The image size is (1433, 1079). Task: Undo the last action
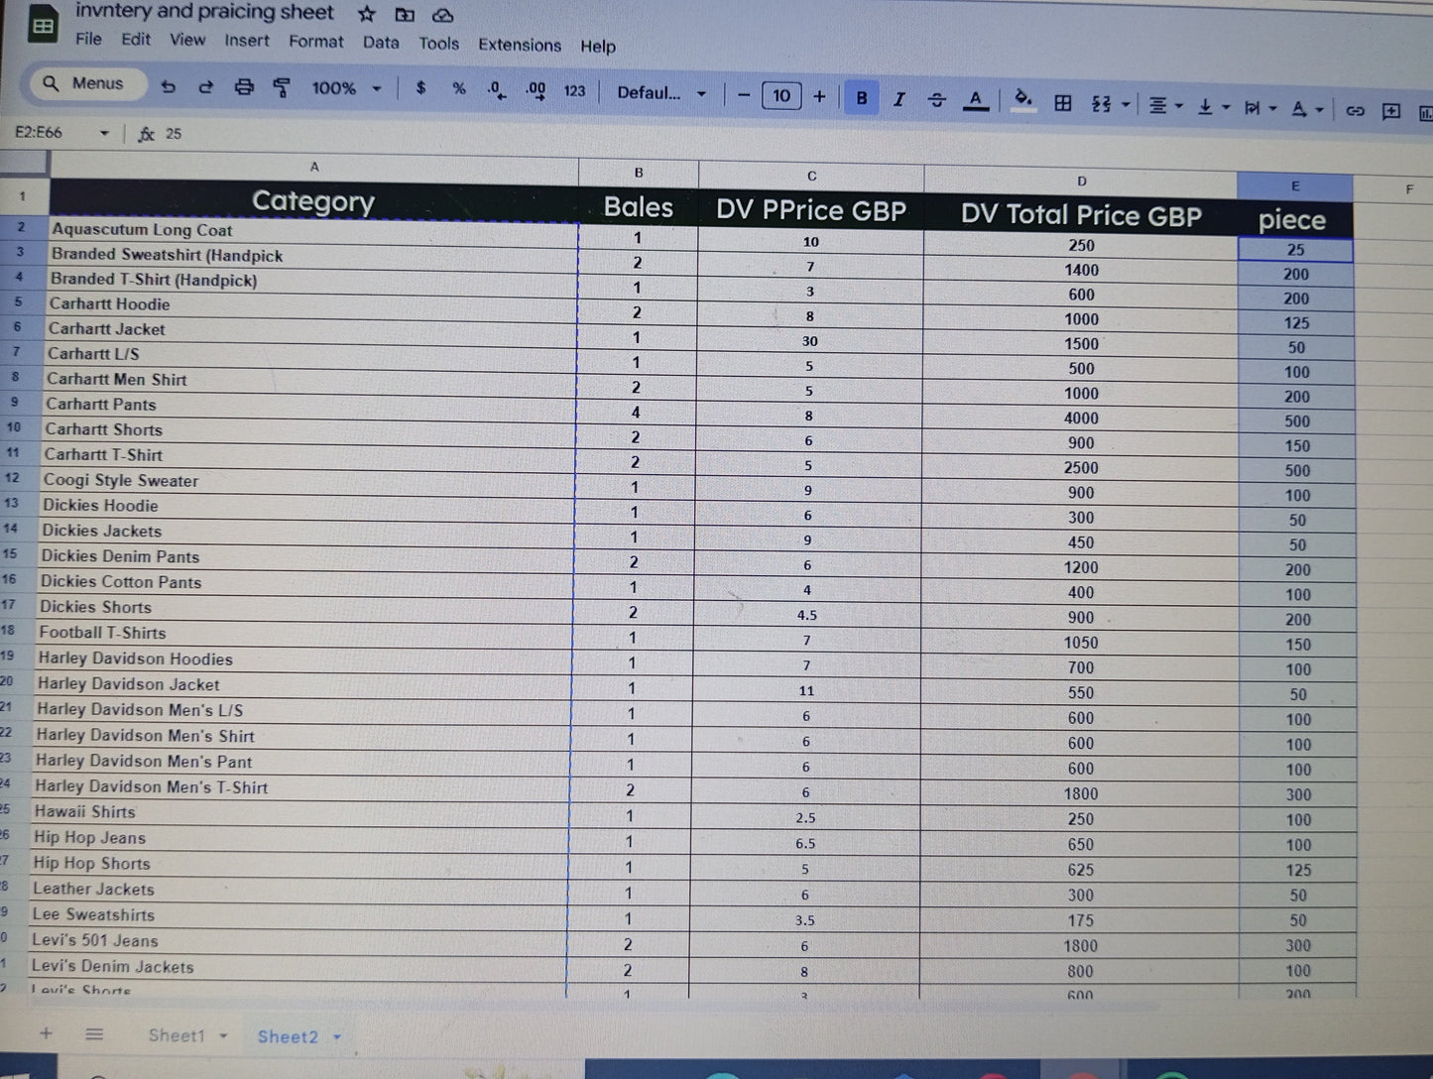[168, 86]
